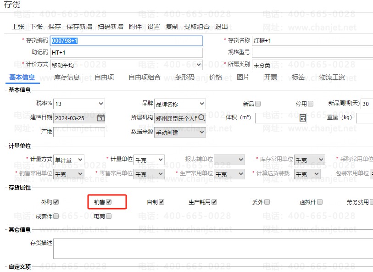Screen dimensions: 373x272
Task: Click 退出 to exit
Action: coord(221,27)
